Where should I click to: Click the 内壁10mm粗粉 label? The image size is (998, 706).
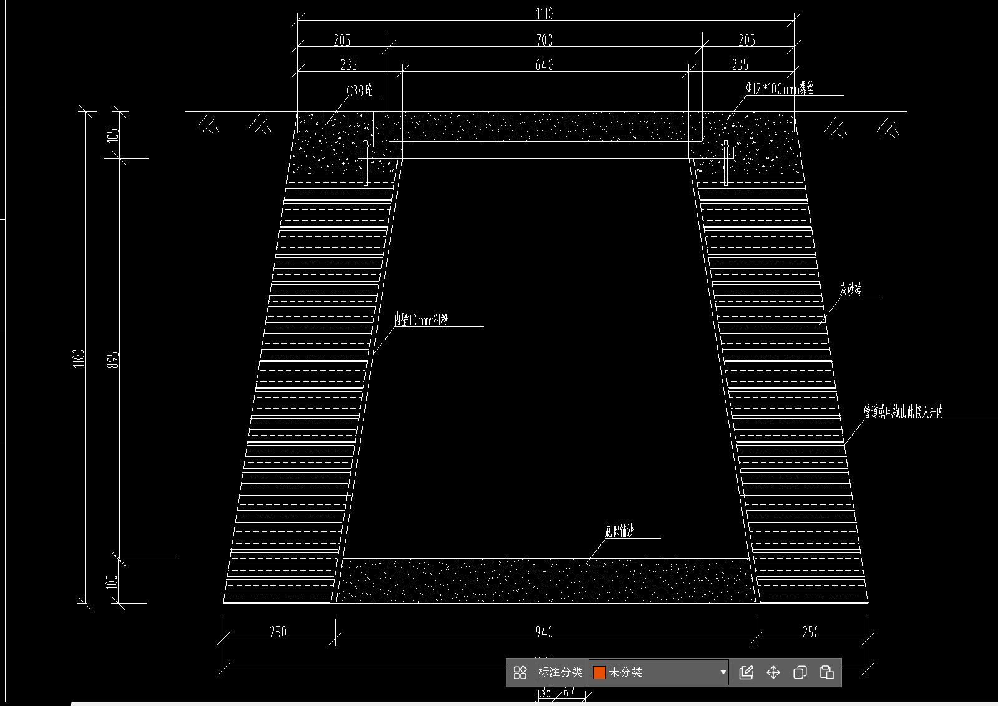421,320
